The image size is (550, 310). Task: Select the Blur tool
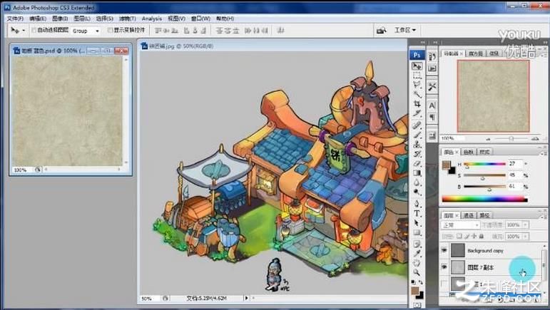click(x=417, y=182)
